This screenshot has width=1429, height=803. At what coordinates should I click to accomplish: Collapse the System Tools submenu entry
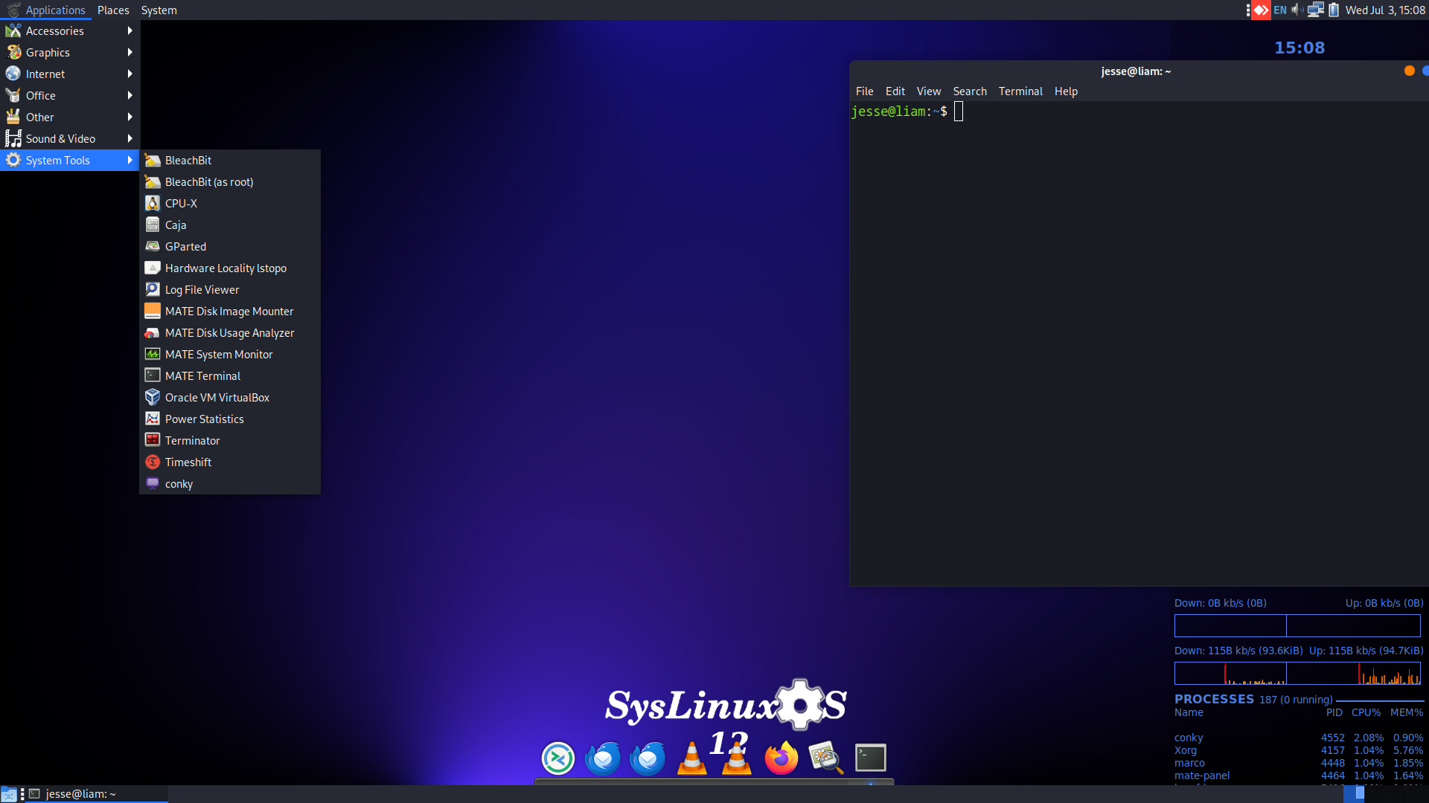70,161
